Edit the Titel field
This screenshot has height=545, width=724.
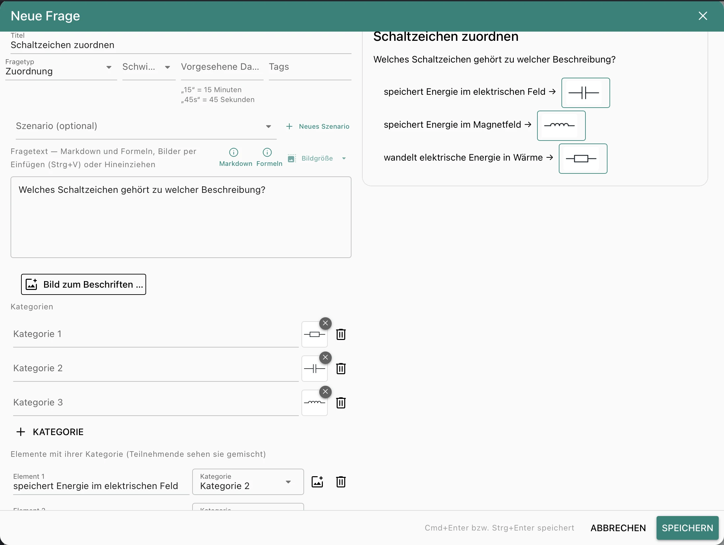[x=181, y=43]
